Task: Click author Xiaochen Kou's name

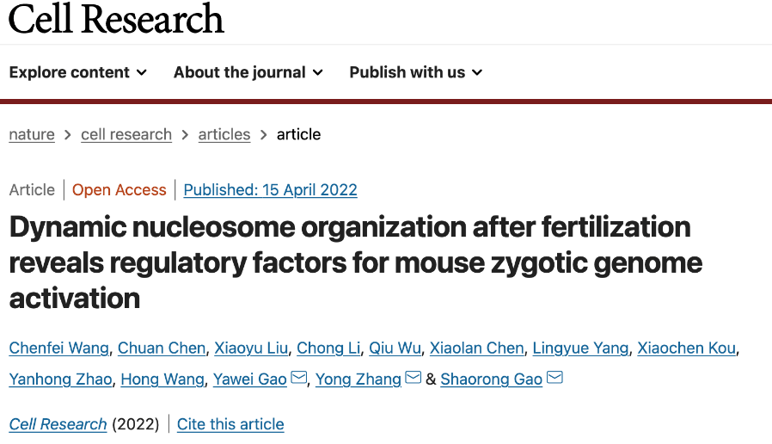Action: click(x=688, y=348)
